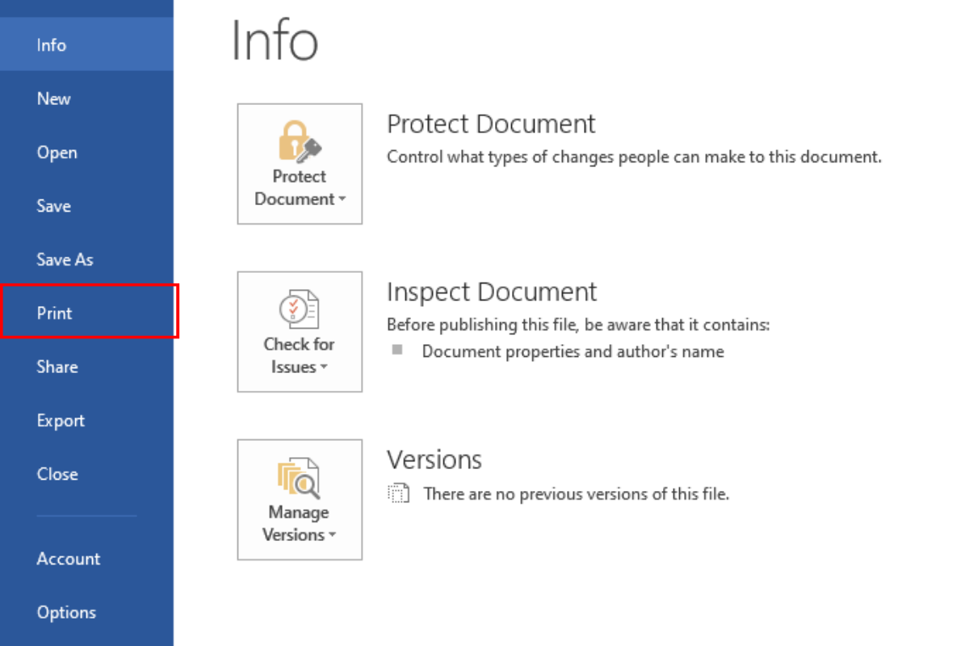This screenshot has width=969, height=646.
Task: Close the document via the Close item
Action: point(57,474)
